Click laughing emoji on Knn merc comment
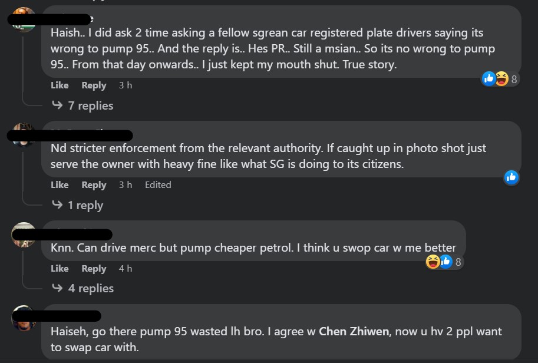This screenshot has height=363, width=538. [x=433, y=262]
